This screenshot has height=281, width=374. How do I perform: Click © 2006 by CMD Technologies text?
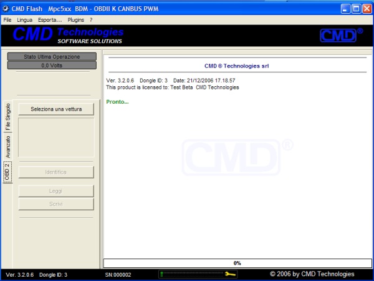[x=312, y=274]
